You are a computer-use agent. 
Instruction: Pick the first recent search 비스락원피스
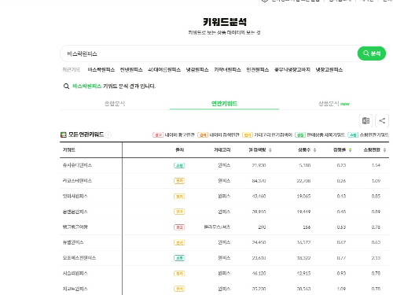coord(101,70)
